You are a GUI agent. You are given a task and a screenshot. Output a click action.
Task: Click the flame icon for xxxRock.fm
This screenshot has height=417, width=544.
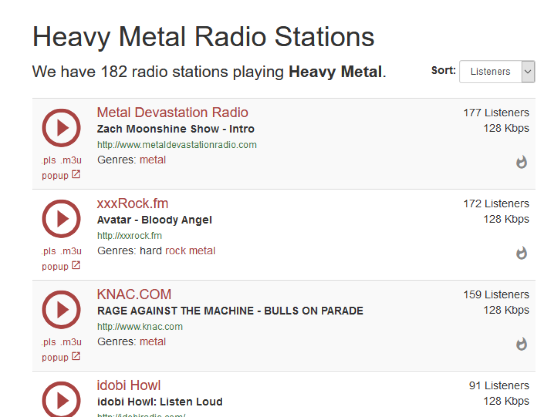(521, 253)
